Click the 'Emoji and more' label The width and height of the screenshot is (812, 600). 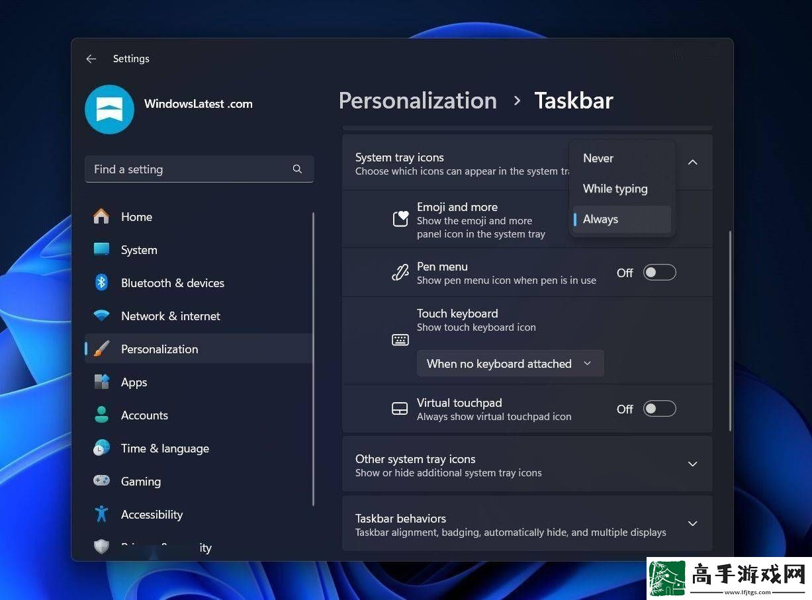(x=457, y=207)
